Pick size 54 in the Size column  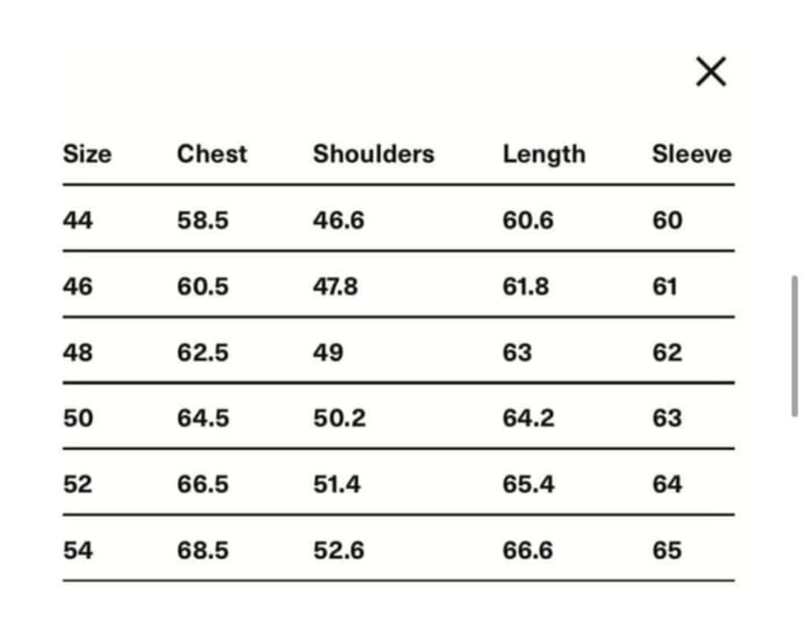[78, 551]
